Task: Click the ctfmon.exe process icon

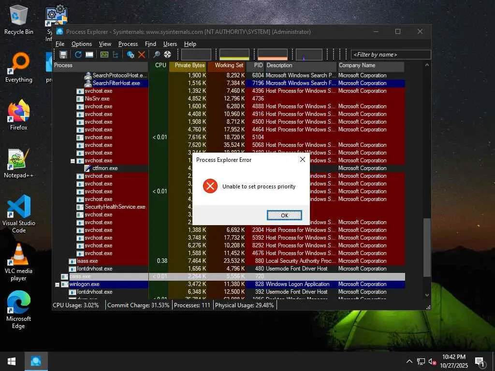Action: [88, 168]
